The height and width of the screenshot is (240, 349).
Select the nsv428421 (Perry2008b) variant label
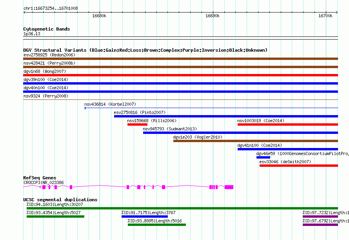(49, 63)
